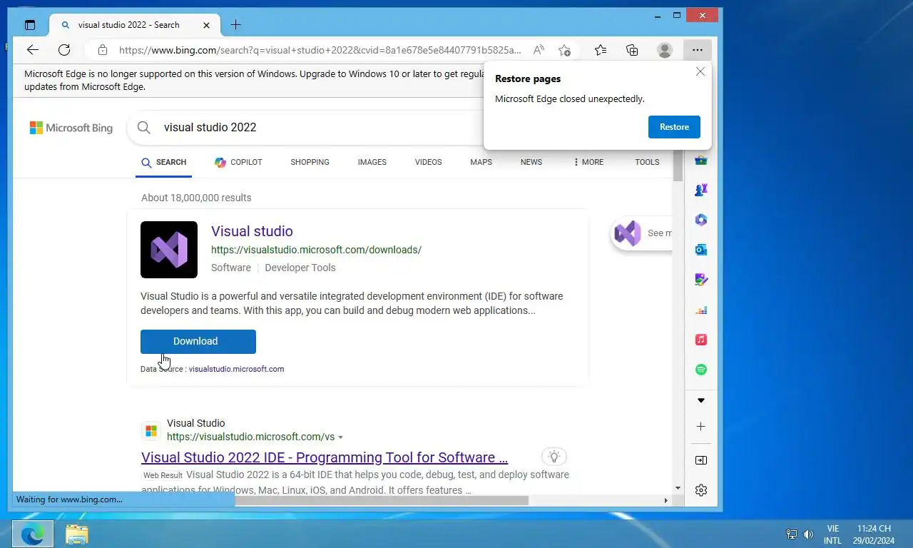The width and height of the screenshot is (913, 548).
Task: Click the Developer Tools category label
Action: tap(300, 268)
